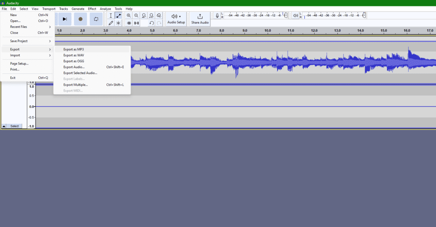Open the Audio Setup dropdown
This screenshot has height=227, width=436.
click(x=176, y=19)
